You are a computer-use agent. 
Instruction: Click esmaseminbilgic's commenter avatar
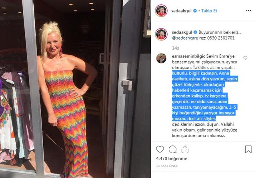coord(161,58)
